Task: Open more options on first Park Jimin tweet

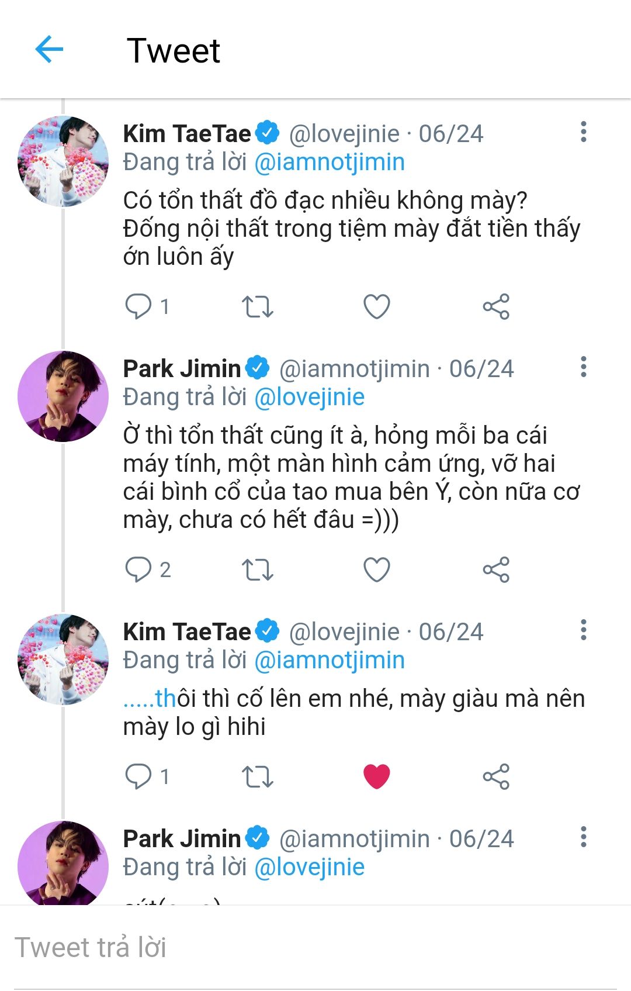Action: (583, 367)
